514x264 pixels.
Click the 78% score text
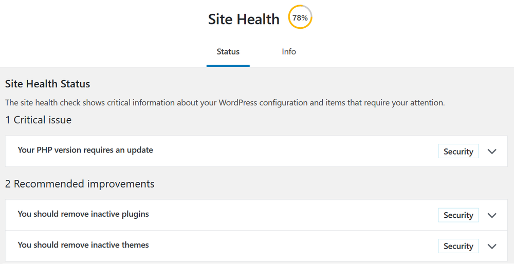(300, 18)
